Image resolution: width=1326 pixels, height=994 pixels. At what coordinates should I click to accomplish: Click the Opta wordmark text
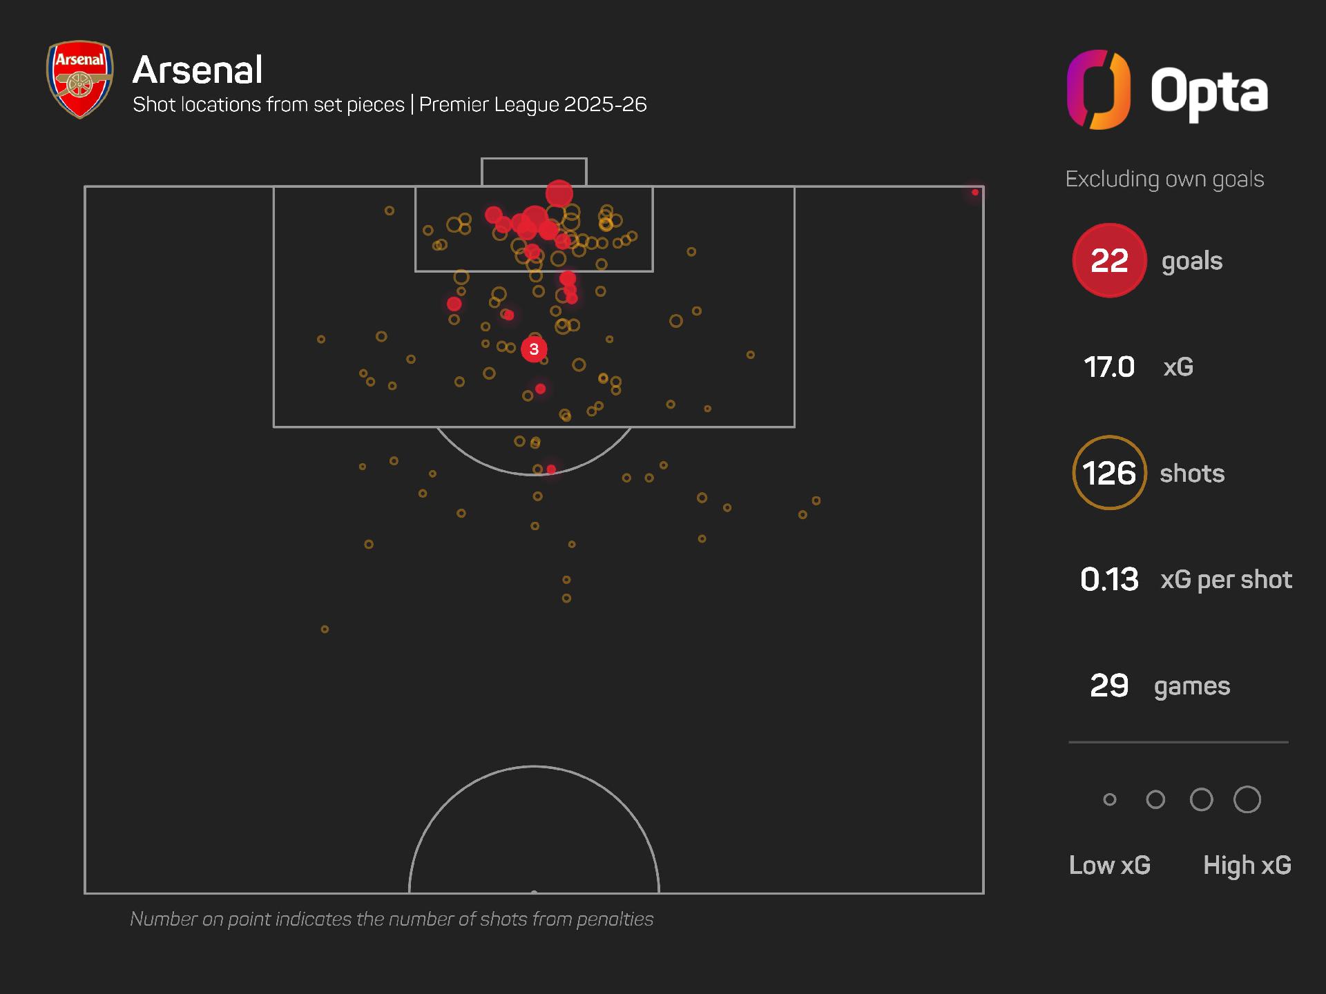pos(1209,92)
